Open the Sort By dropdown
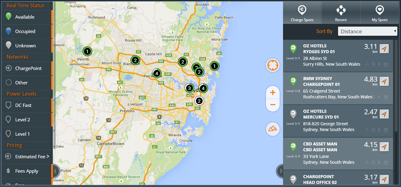Screen dimensions: 401x187 (x=367, y=31)
